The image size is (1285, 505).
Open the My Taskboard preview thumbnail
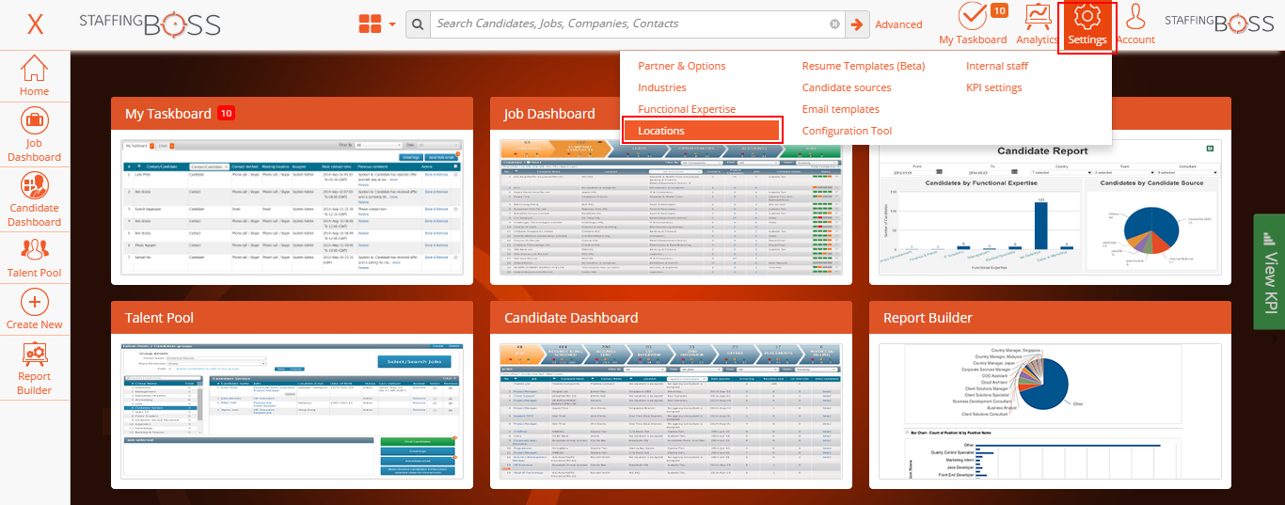(x=292, y=207)
